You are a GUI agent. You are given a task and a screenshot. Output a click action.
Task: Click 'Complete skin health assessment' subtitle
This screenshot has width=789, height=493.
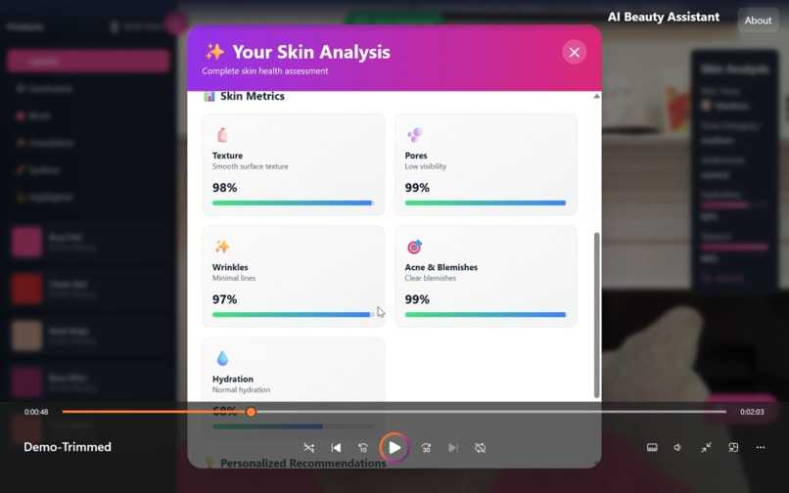265,71
